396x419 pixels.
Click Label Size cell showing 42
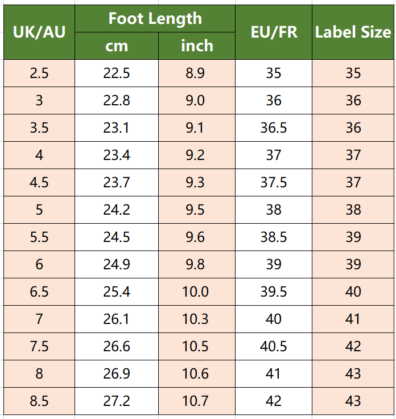coord(353,347)
